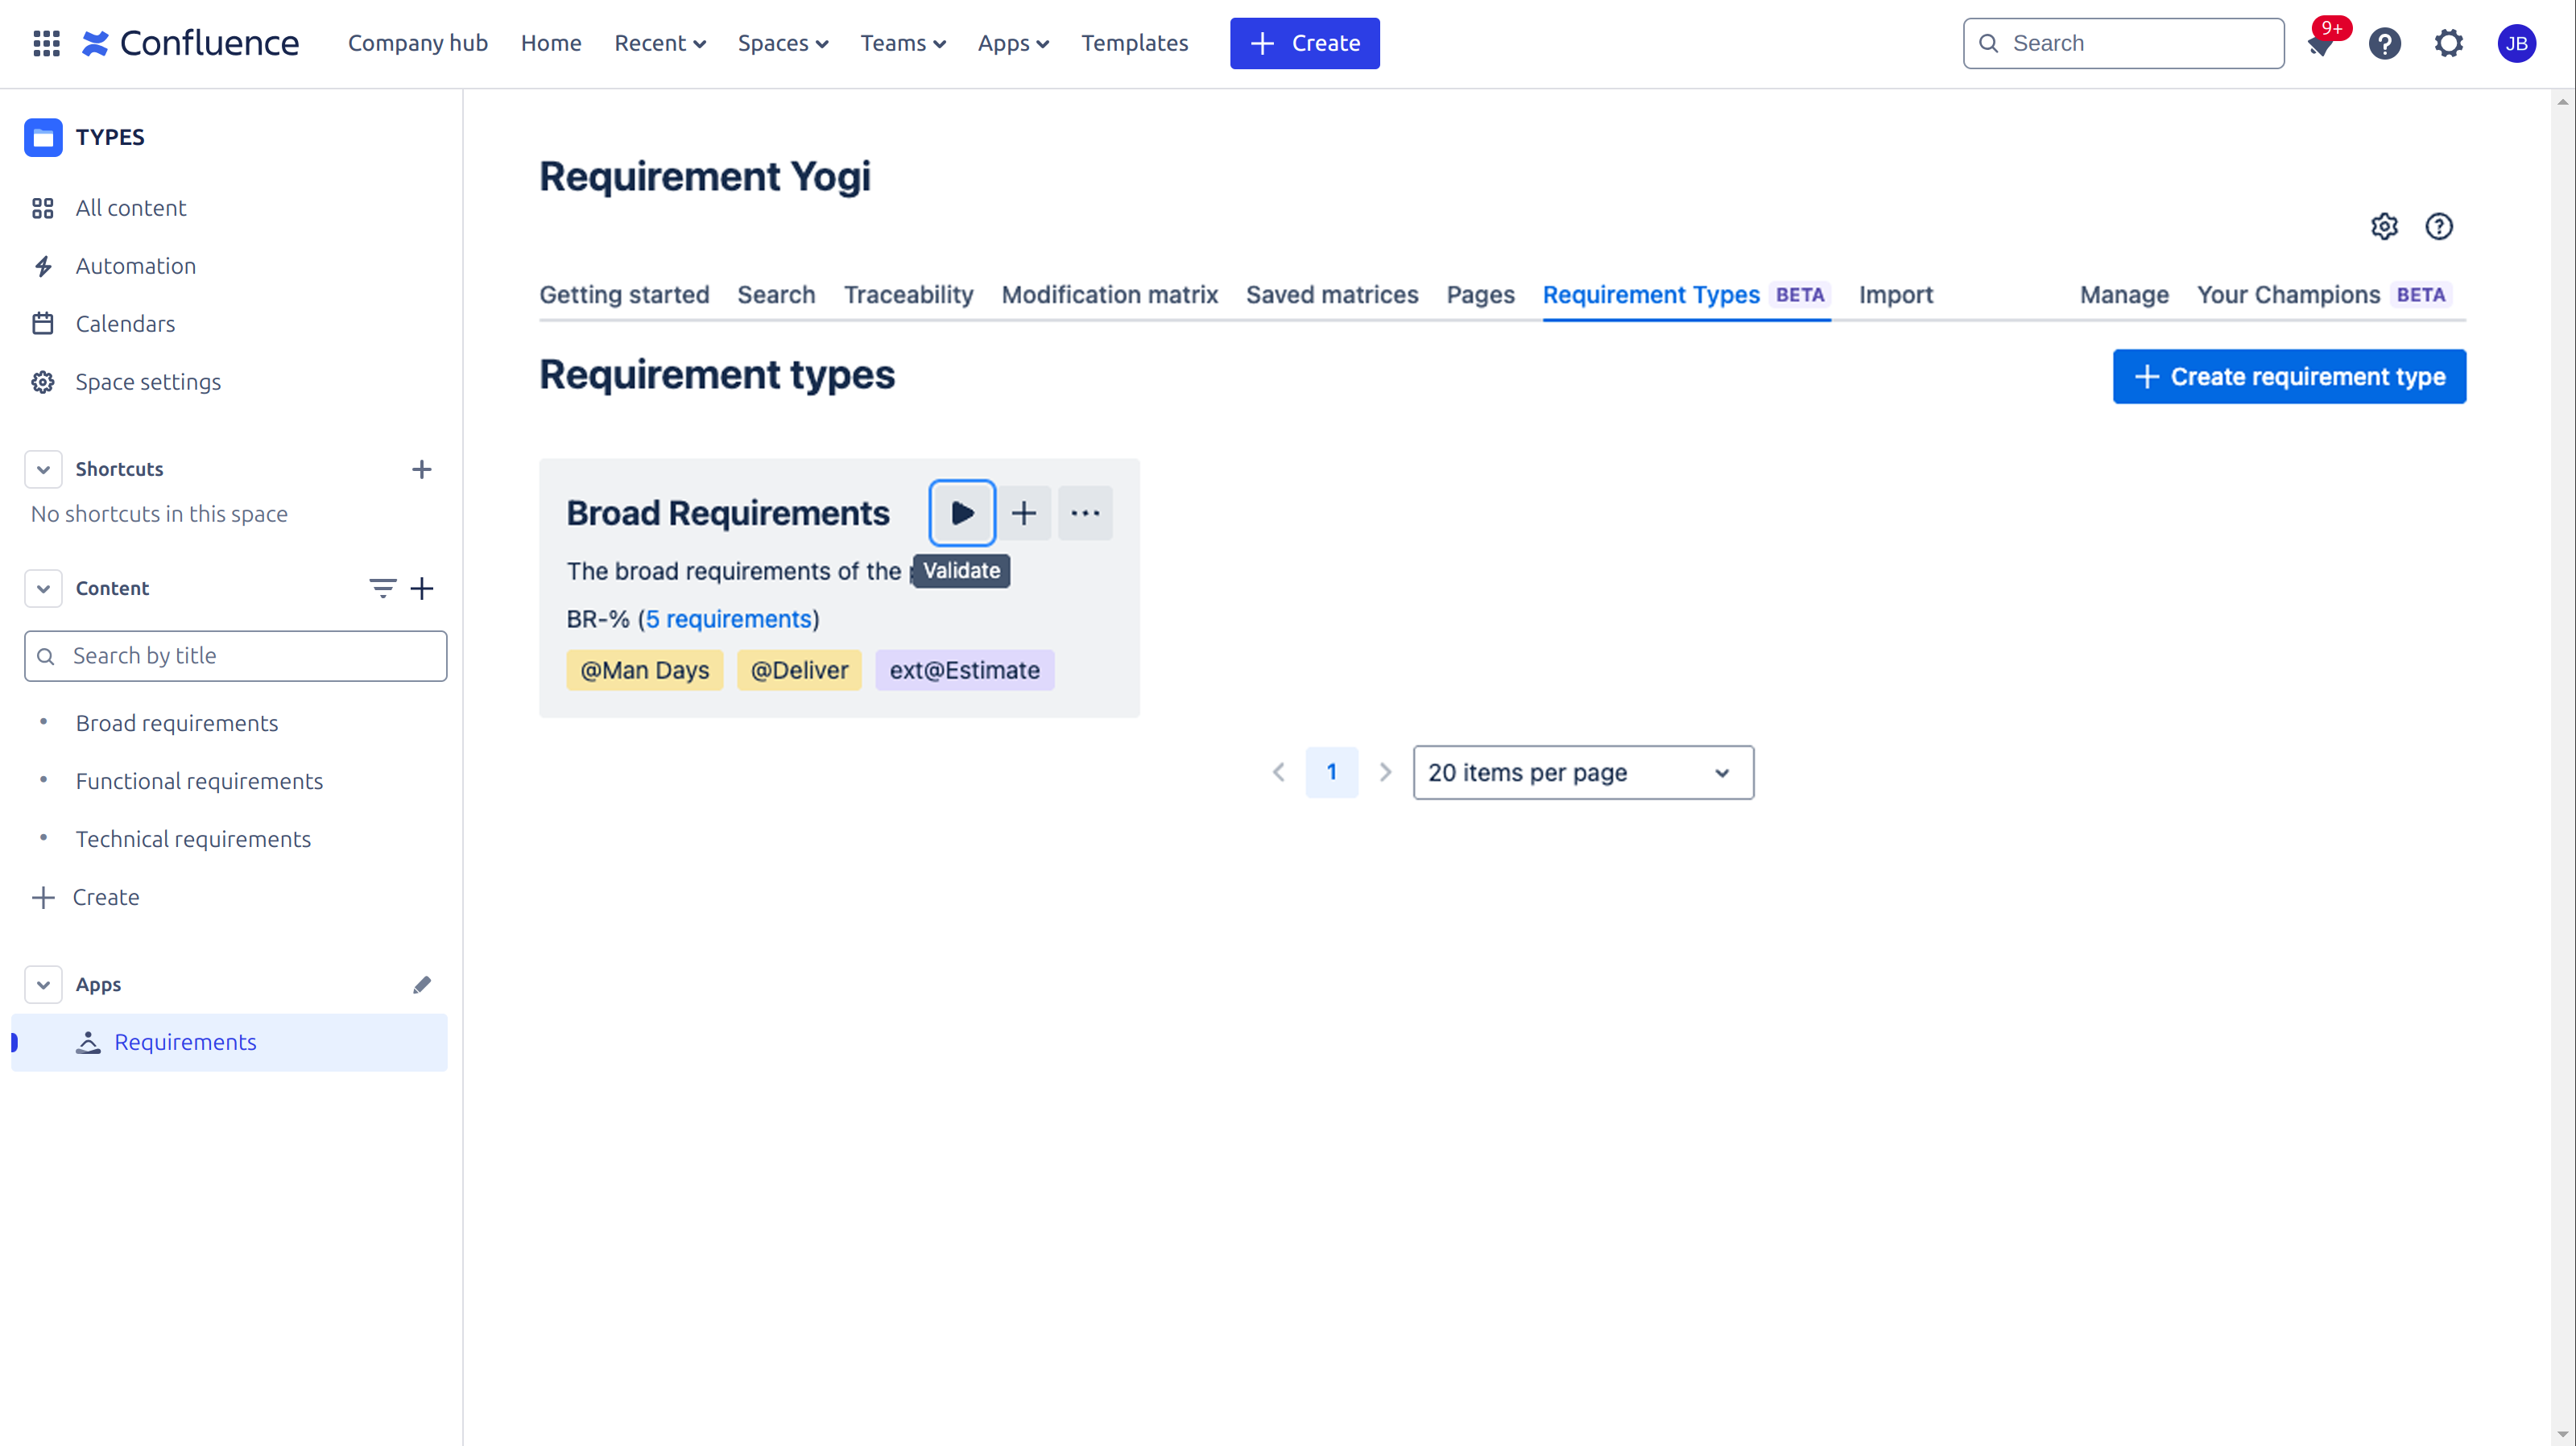
Task: Click the help question mark icon near settings
Action: 2440,227
